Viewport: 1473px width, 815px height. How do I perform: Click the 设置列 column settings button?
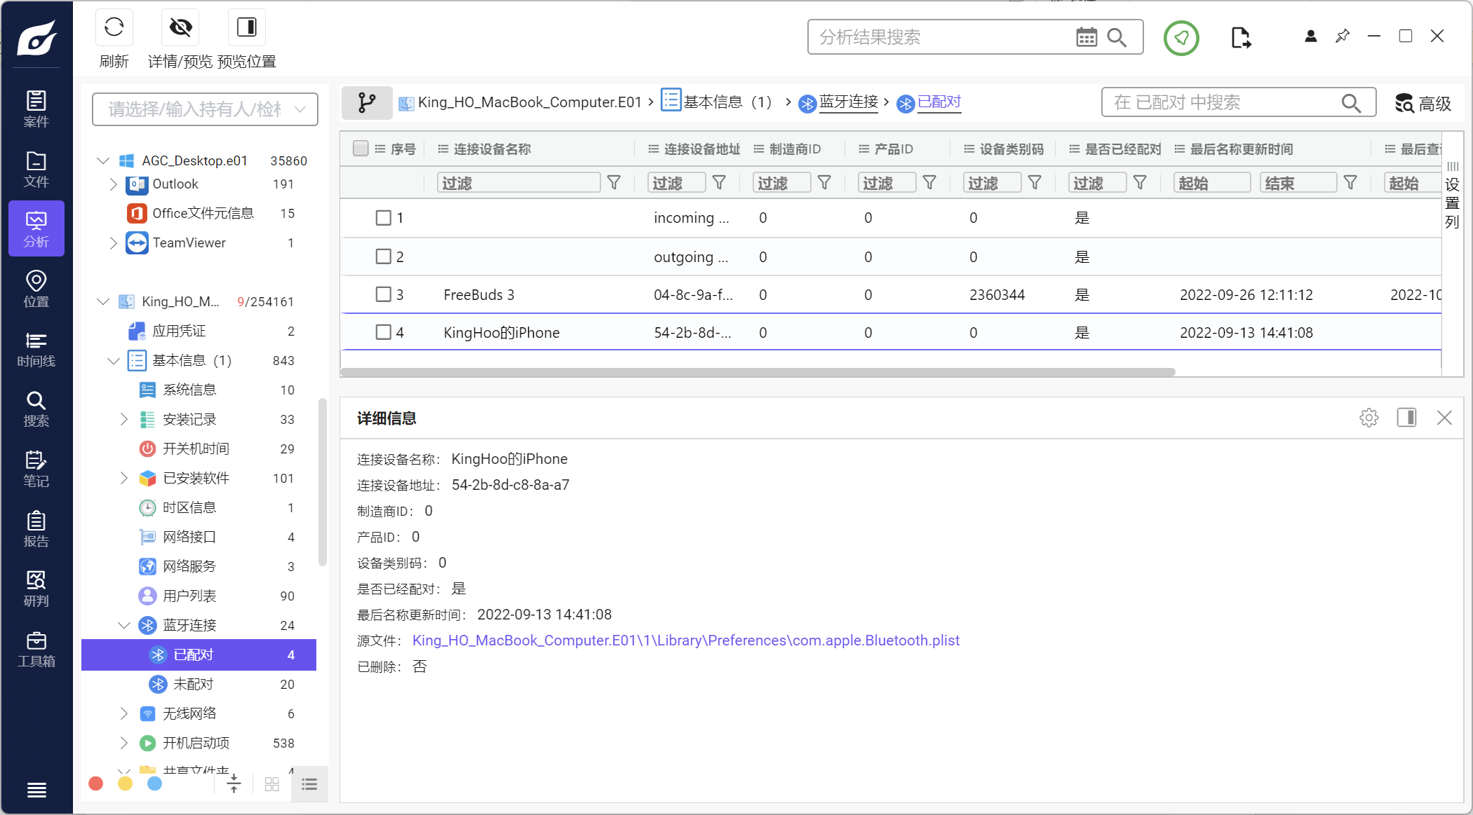[x=1453, y=195]
